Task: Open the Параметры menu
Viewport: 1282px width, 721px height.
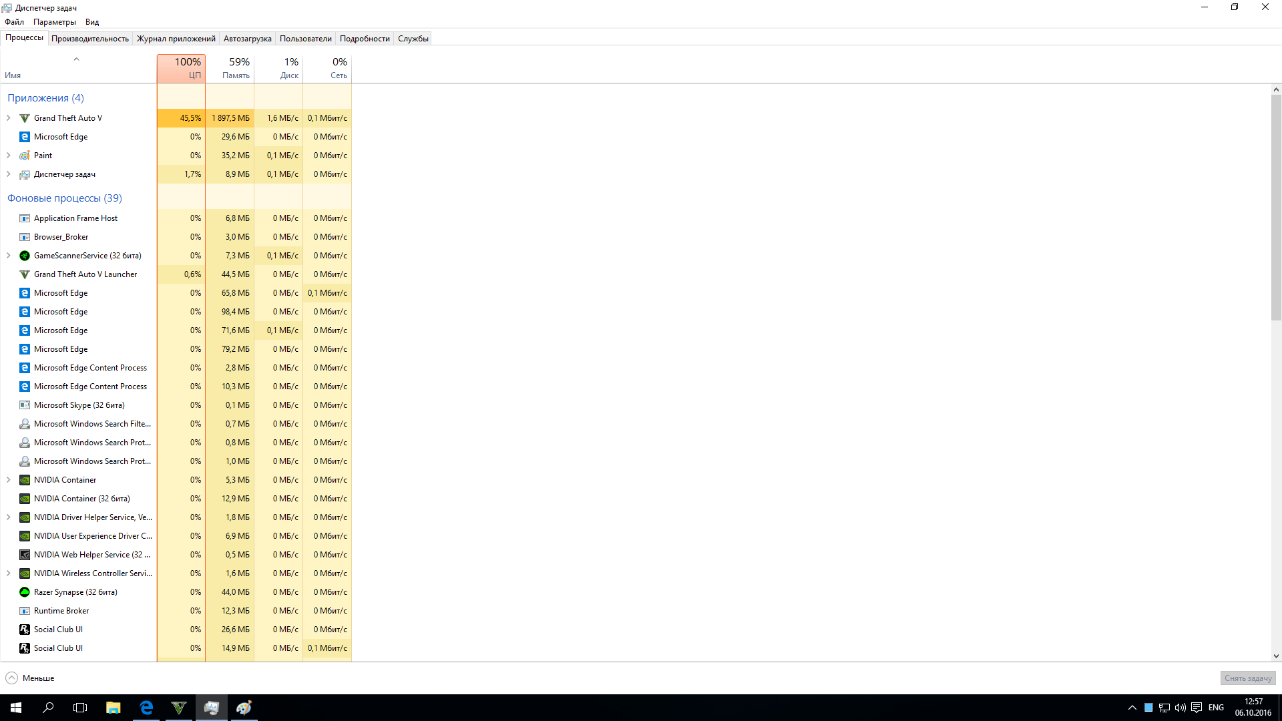Action: [x=55, y=22]
